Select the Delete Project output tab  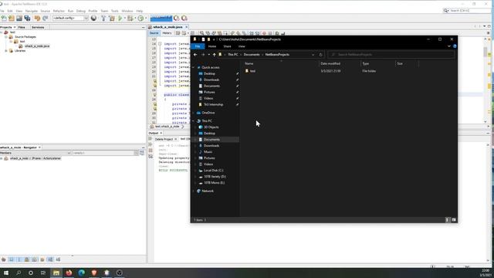[x=164, y=139]
